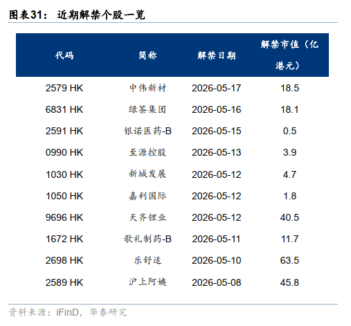351x326 pixels.
Task: Click the source note '资料来源: iFinD, 华泰研究'
Action: coord(68,312)
